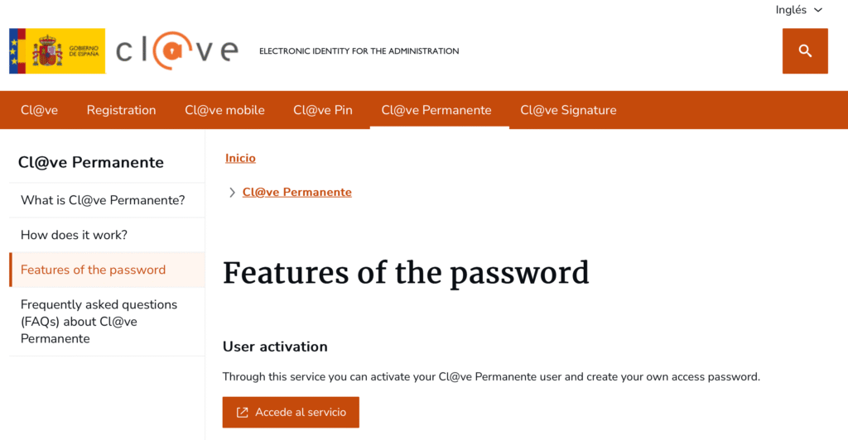Click the search magnifier icon button
The image size is (848, 440).
coord(805,51)
